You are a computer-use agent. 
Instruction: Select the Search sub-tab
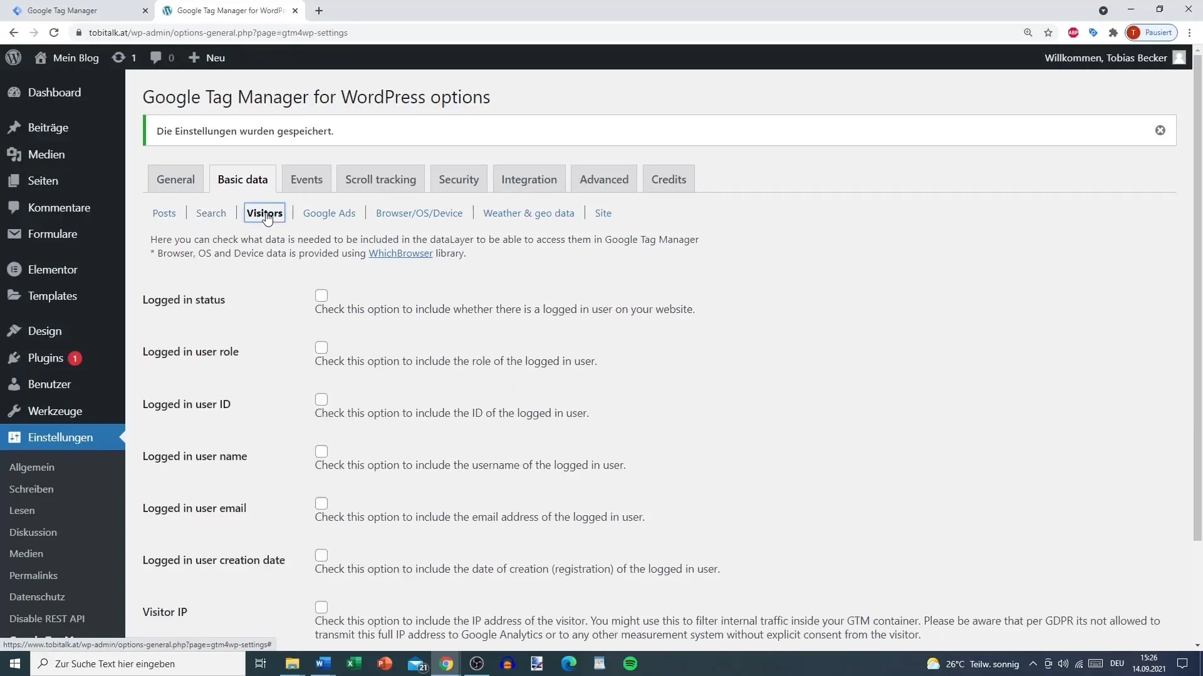click(x=211, y=213)
